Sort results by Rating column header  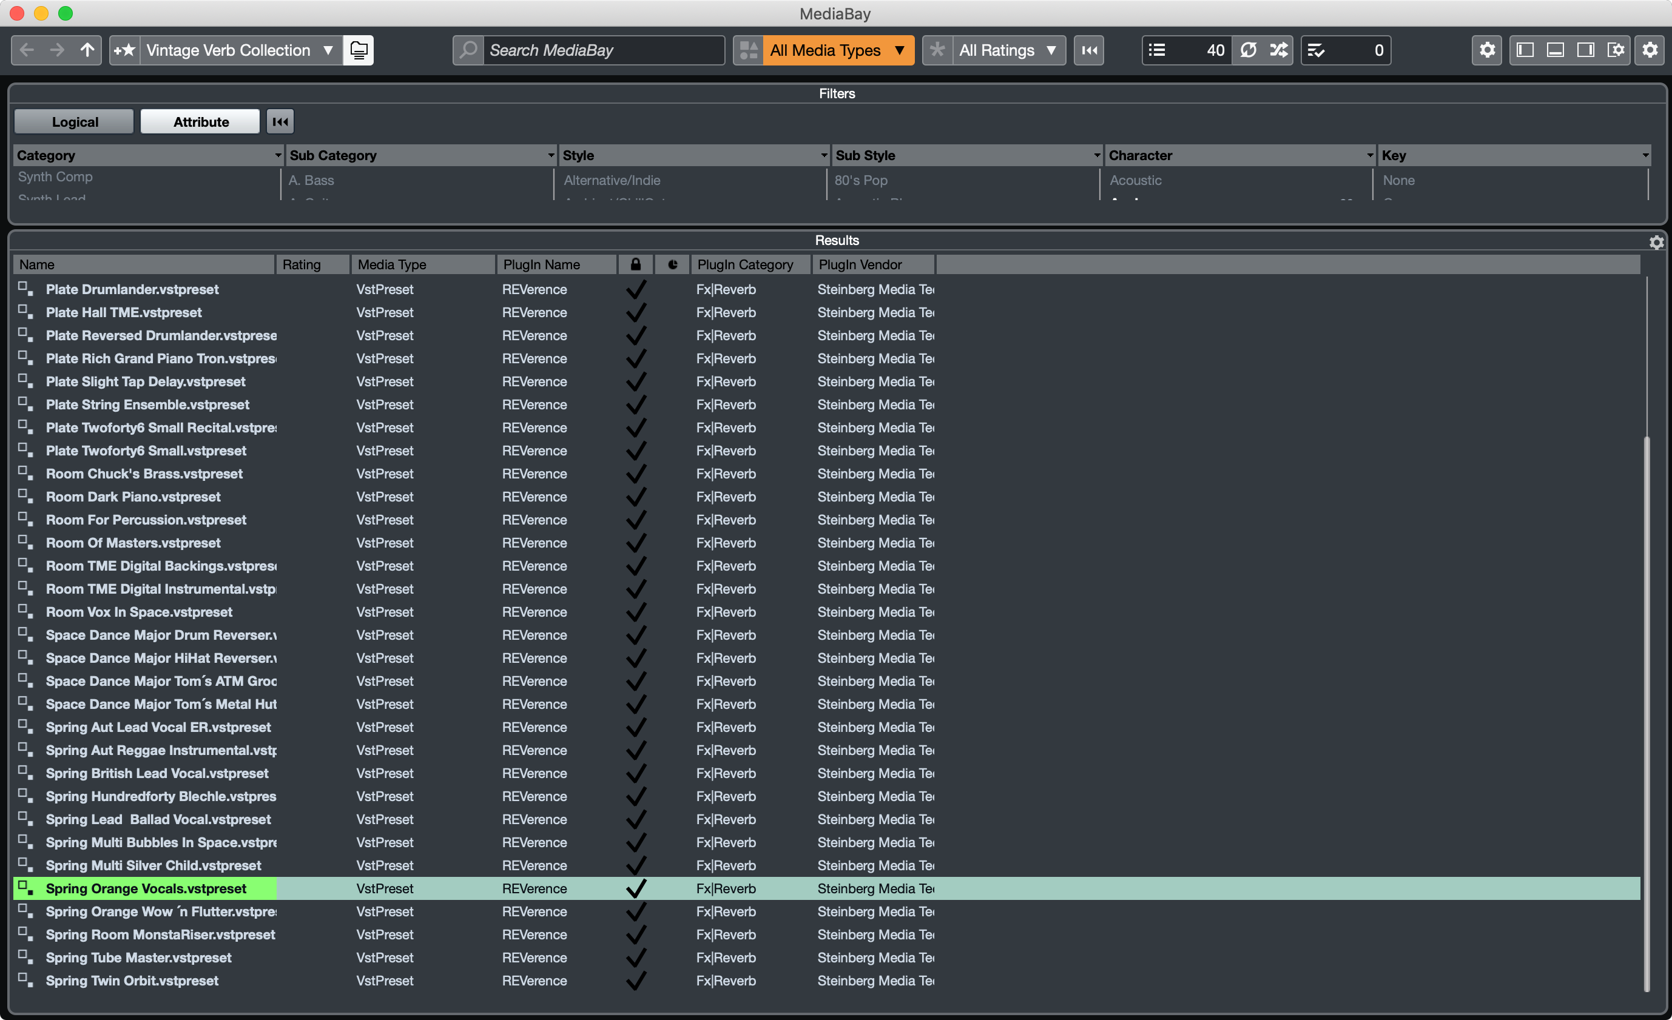(311, 264)
